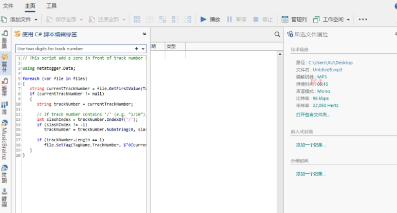Click the fourth selection grid icon
Image resolution: width=397 pixels, height=213 pixels.
coord(175,19)
